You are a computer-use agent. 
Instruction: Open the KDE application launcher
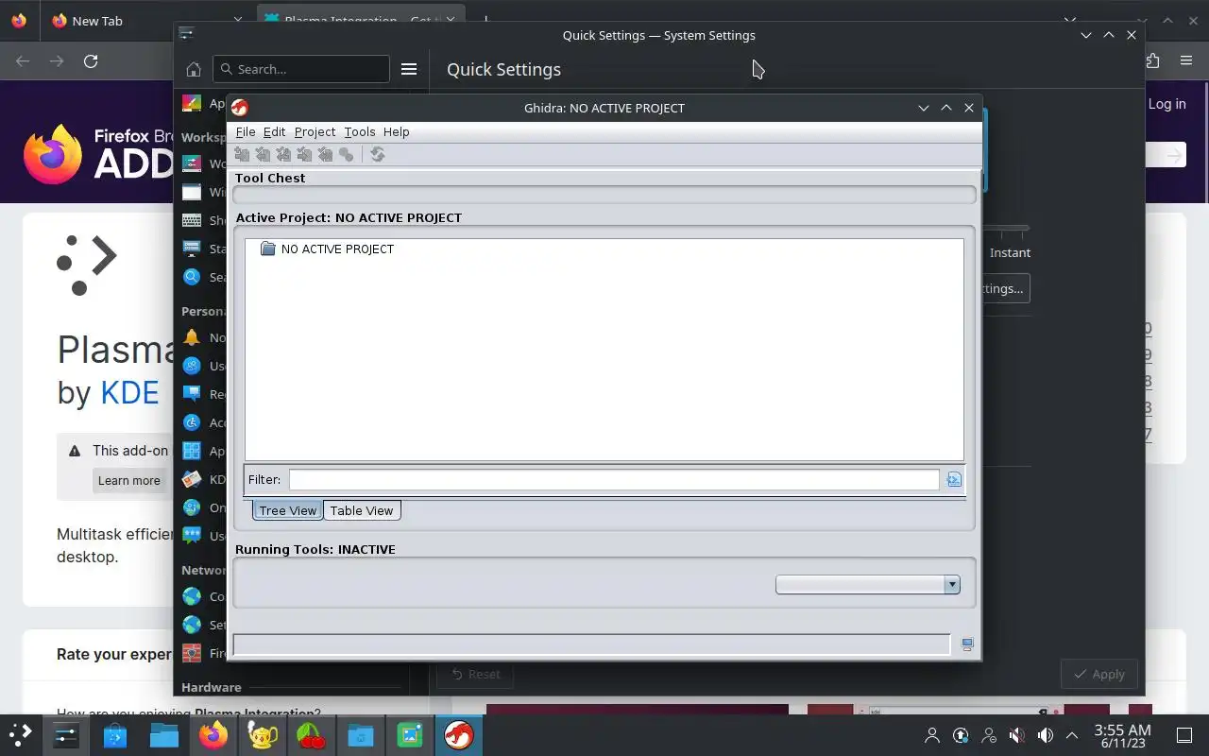click(20, 734)
